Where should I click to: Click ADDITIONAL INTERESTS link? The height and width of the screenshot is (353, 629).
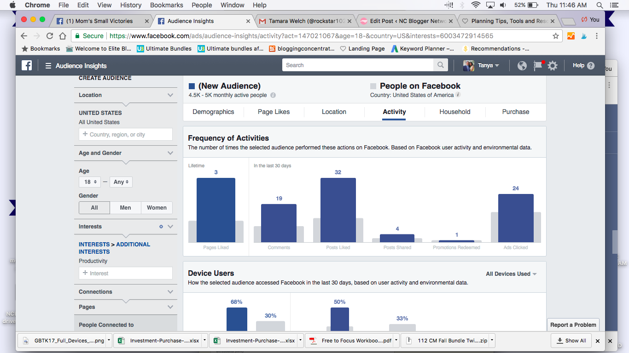(115, 248)
